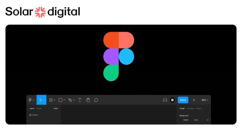Open the Page 1 page selector
The image size is (242, 130).
[x=56, y=108]
